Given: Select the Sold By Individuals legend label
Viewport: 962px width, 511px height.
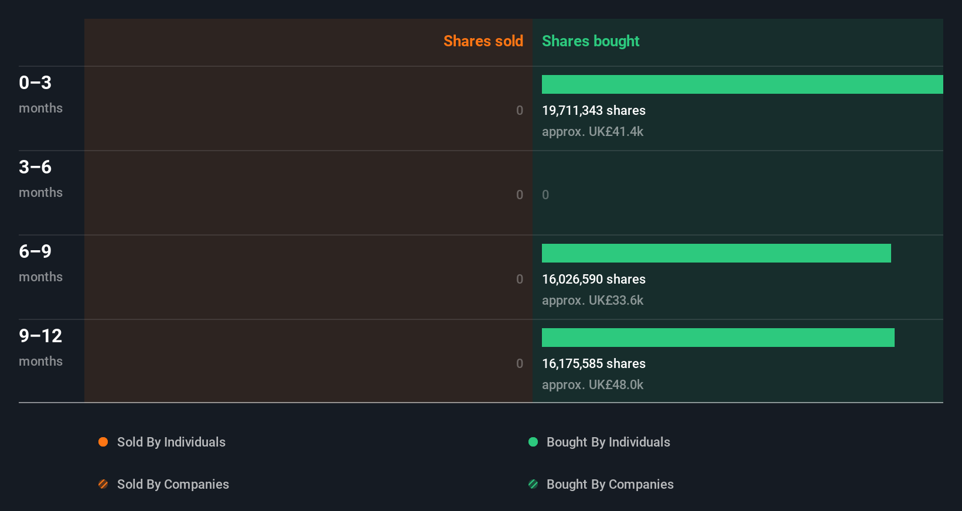Looking at the screenshot, I should [x=171, y=442].
